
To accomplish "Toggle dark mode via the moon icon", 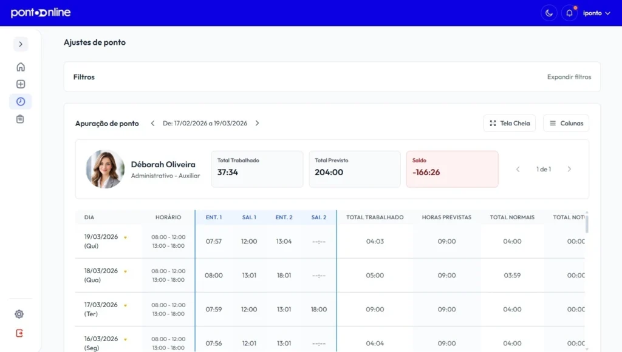I will pyautogui.click(x=549, y=12).
